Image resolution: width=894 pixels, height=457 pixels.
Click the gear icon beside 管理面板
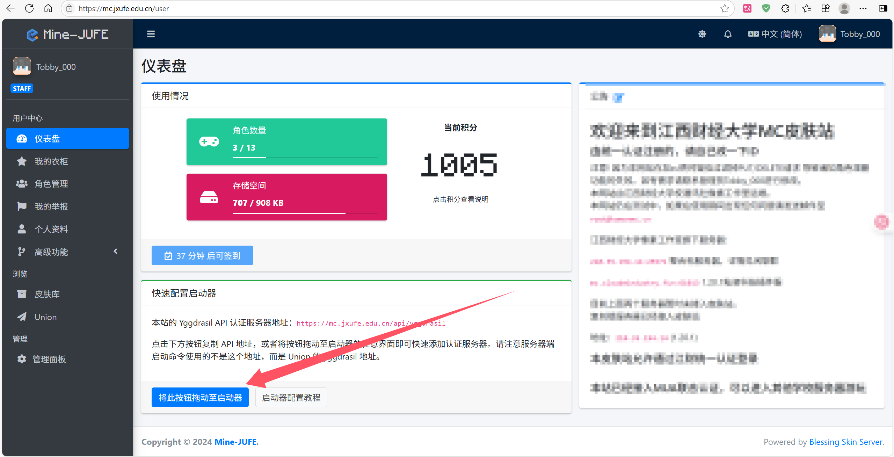click(x=22, y=359)
